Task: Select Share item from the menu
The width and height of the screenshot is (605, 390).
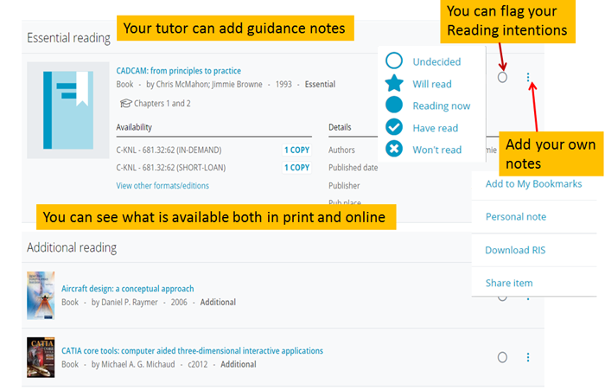Action: pos(509,283)
